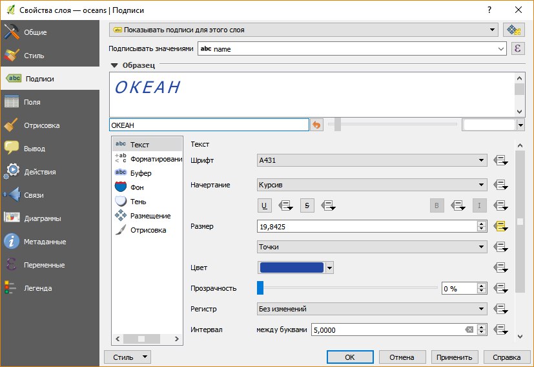Select Буфер in the label settings list
534x367 pixels.
point(140,173)
